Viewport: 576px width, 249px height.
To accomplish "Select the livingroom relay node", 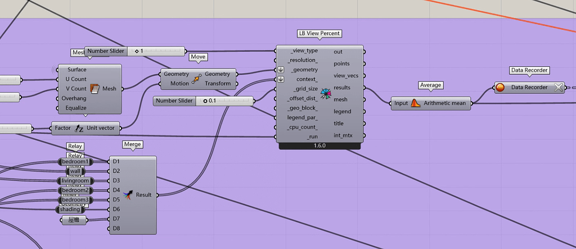I will tap(75, 180).
